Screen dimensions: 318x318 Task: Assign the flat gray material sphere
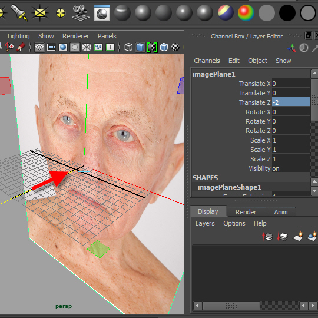tap(267, 13)
